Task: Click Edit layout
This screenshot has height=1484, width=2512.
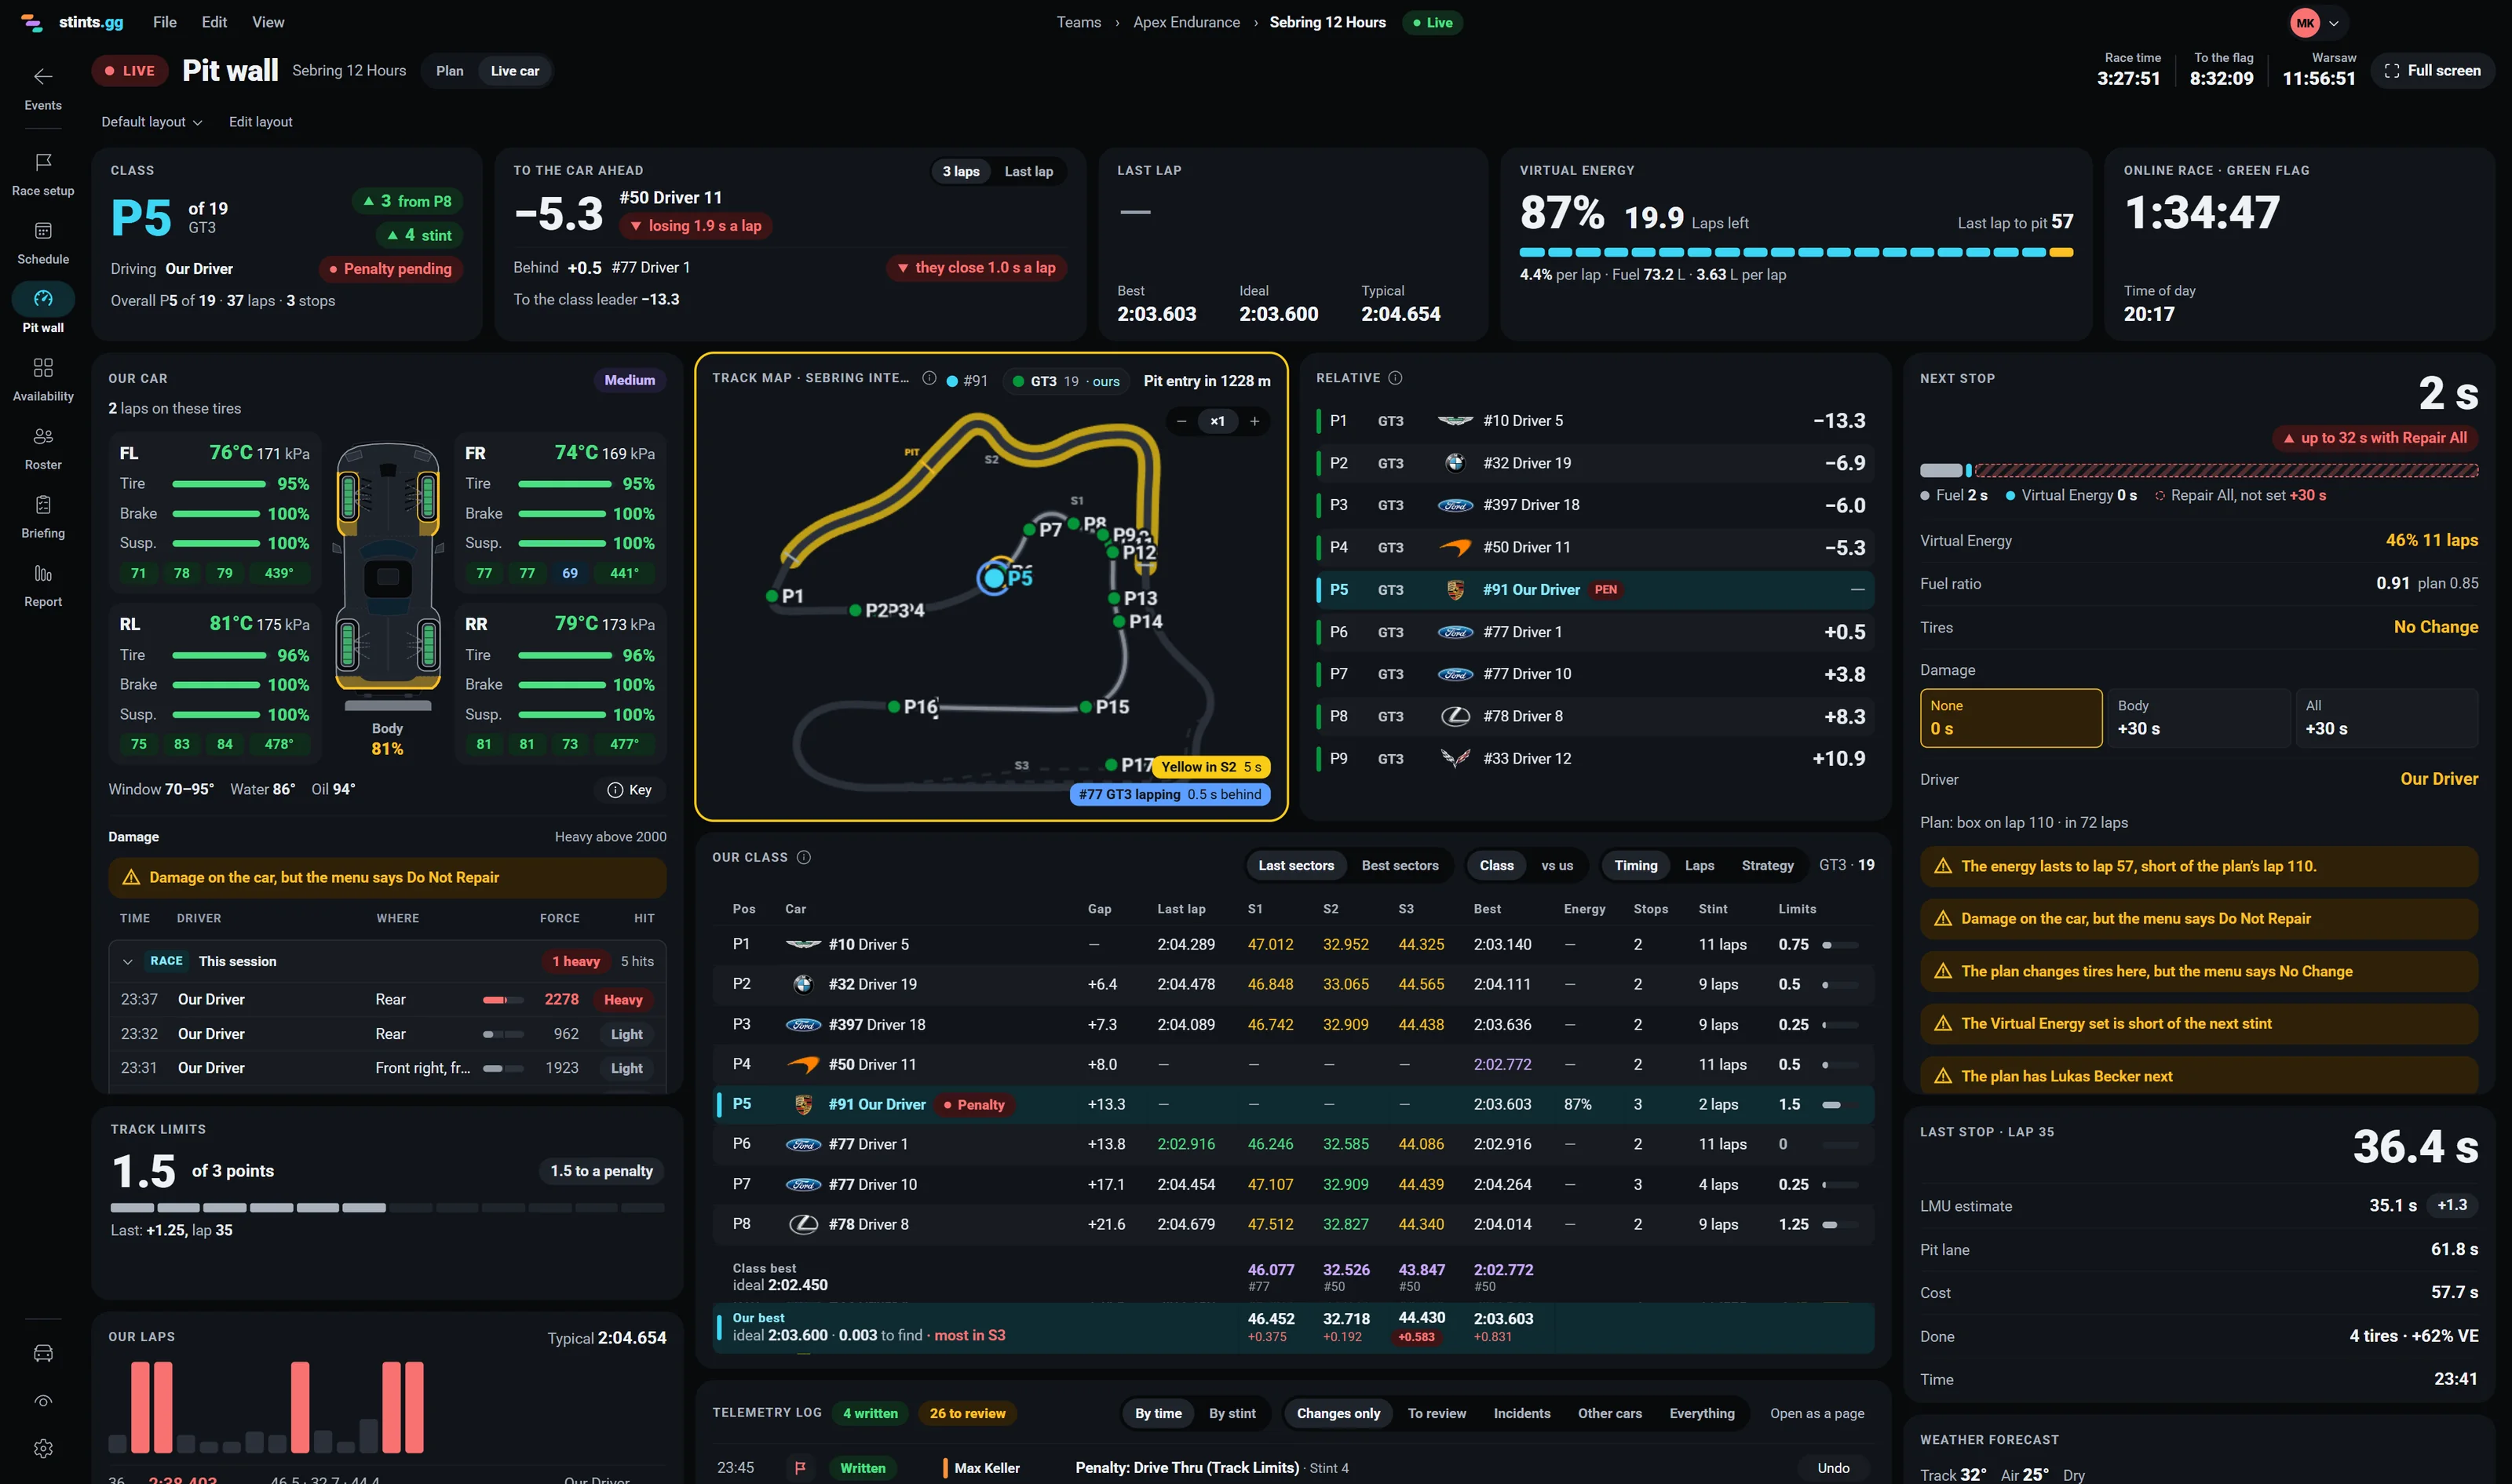Action: click(260, 122)
